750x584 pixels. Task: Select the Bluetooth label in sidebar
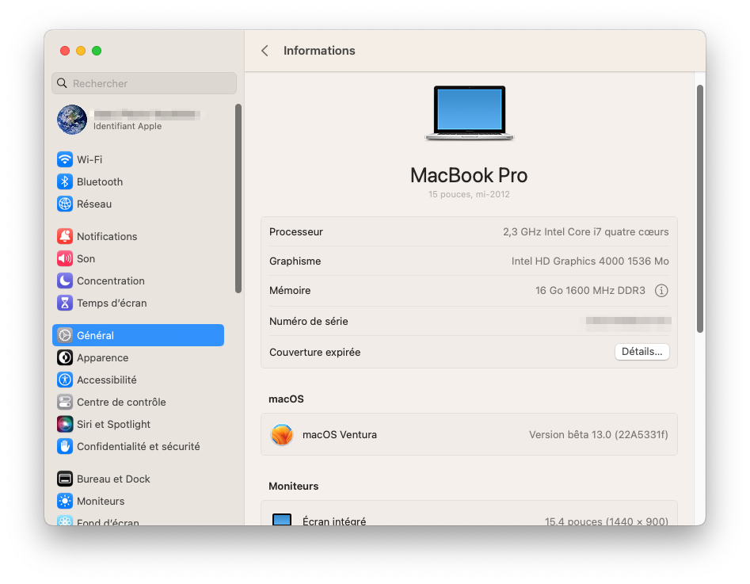[100, 182]
